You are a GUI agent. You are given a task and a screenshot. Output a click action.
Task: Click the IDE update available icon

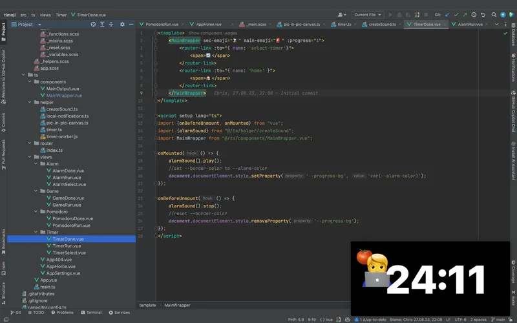coord(503,15)
